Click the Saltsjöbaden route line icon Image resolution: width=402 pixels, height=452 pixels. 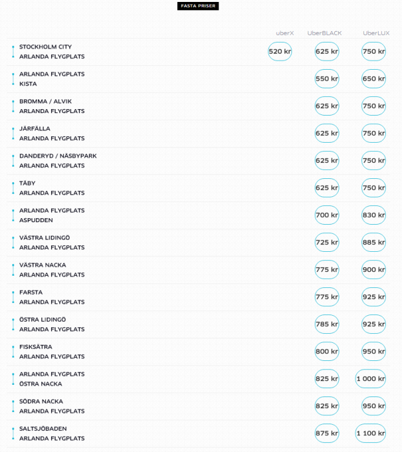click(x=13, y=433)
